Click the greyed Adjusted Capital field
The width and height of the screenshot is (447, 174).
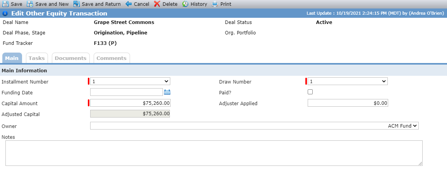(130, 114)
